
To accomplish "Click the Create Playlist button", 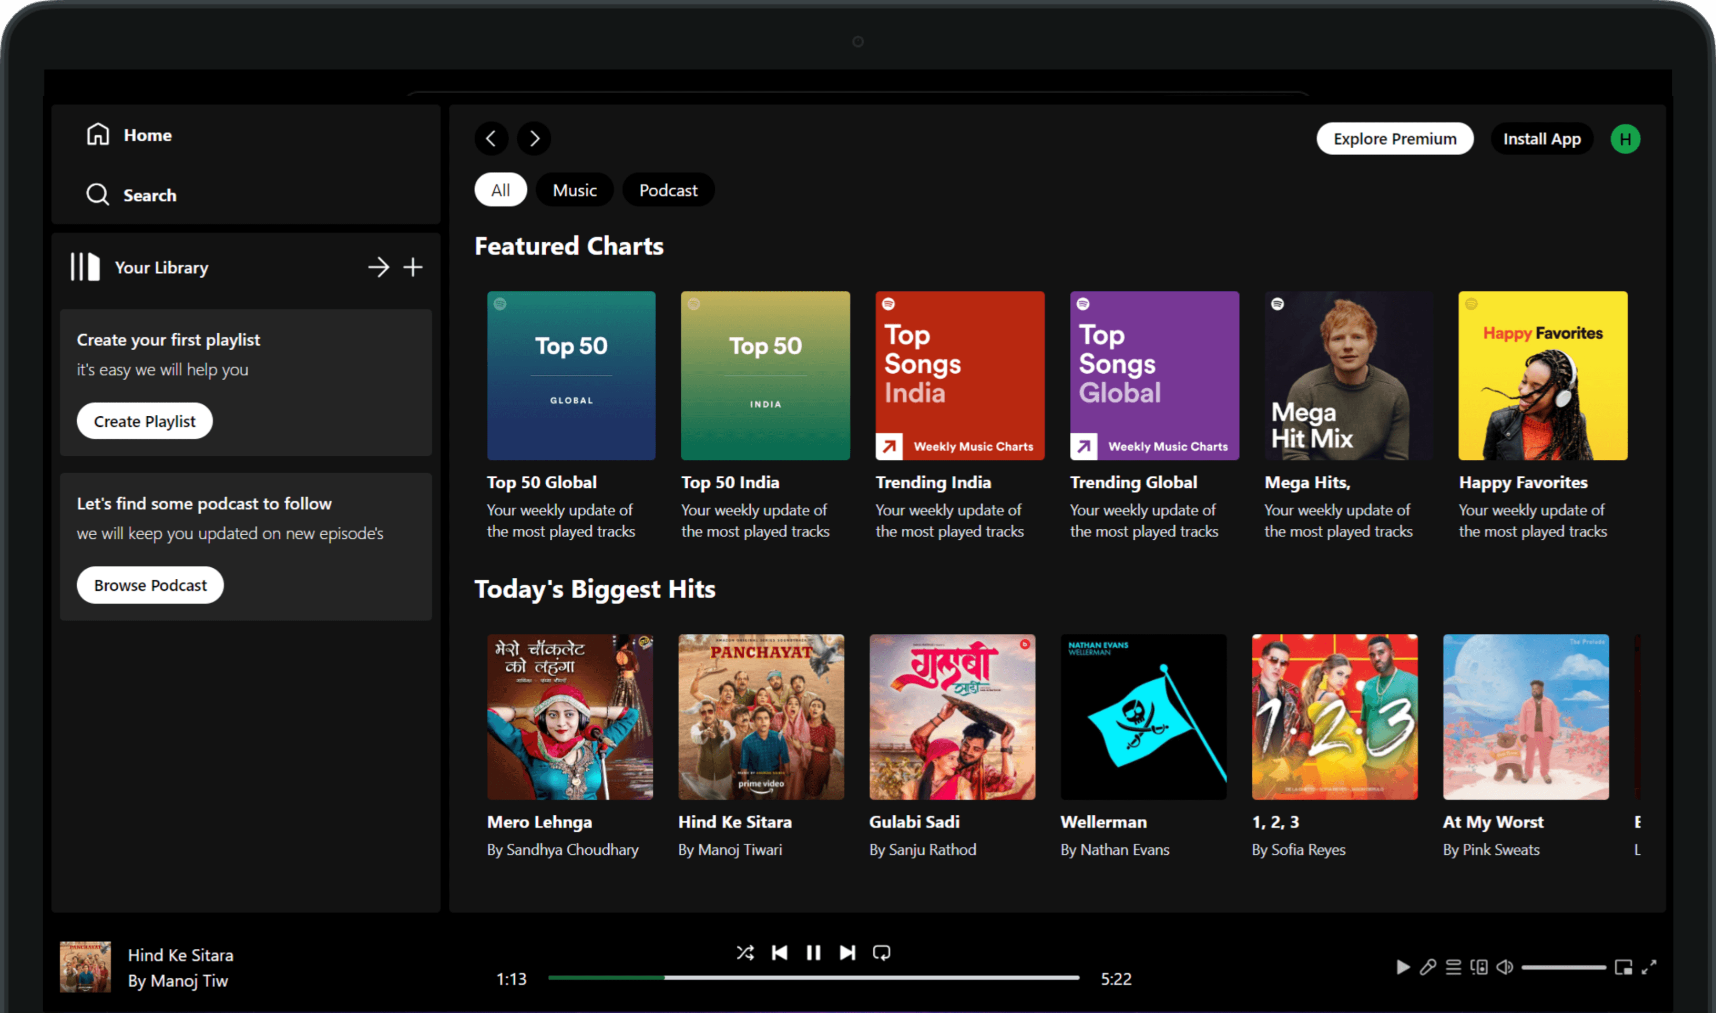I will point(145,421).
